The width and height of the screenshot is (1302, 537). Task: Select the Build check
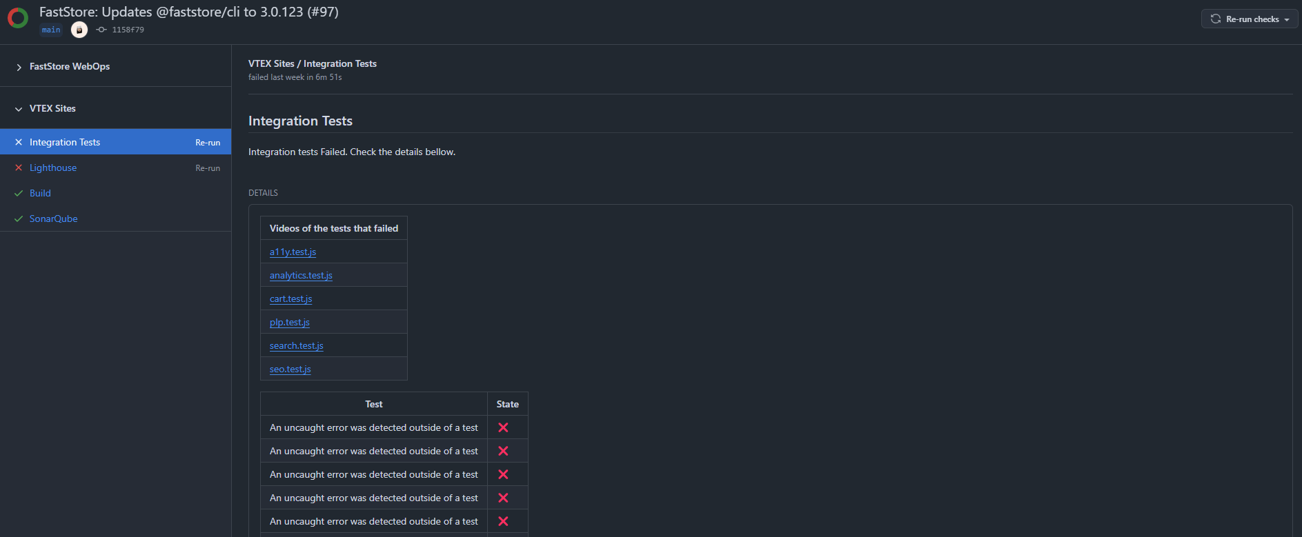coord(40,193)
